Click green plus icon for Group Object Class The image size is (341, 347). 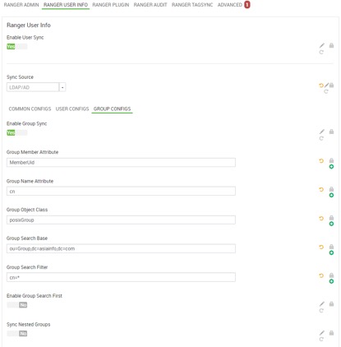[331, 224]
